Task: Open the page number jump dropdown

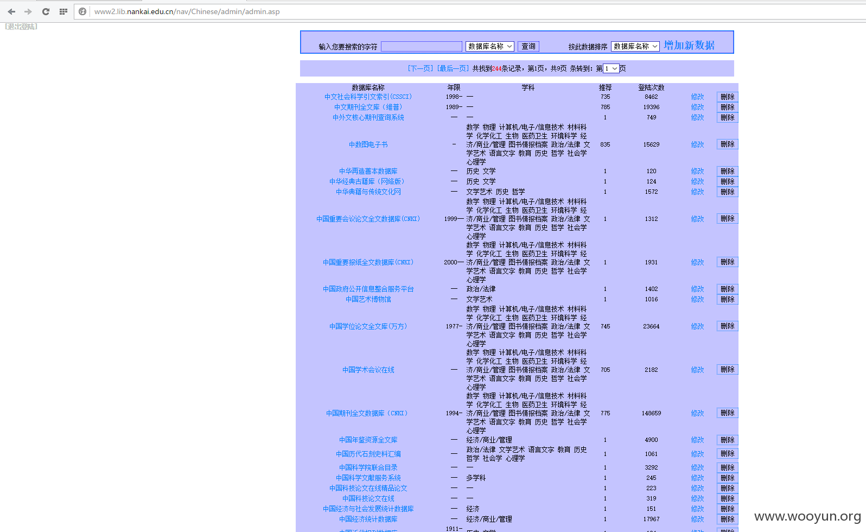Action: coord(611,68)
